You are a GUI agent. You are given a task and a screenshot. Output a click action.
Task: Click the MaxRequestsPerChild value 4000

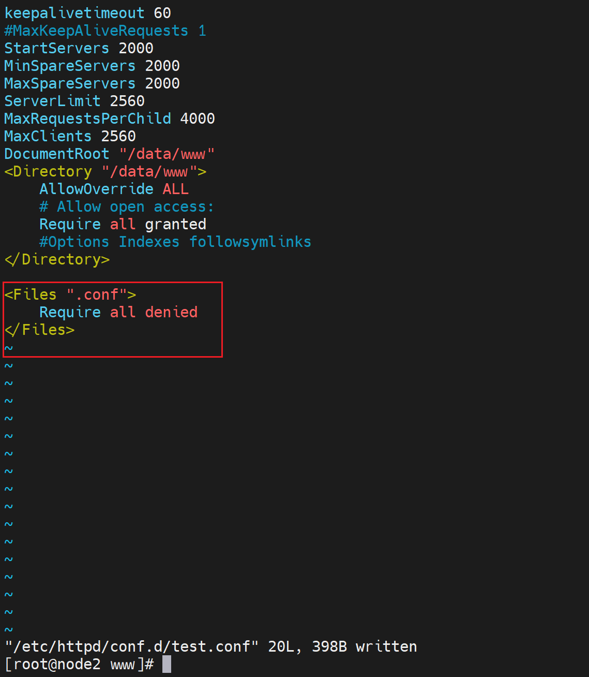pos(197,119)
